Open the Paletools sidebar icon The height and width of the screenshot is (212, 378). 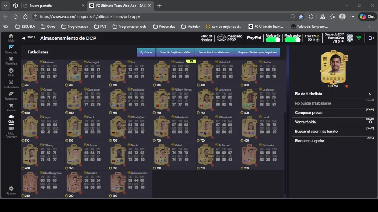coord(11,49)
